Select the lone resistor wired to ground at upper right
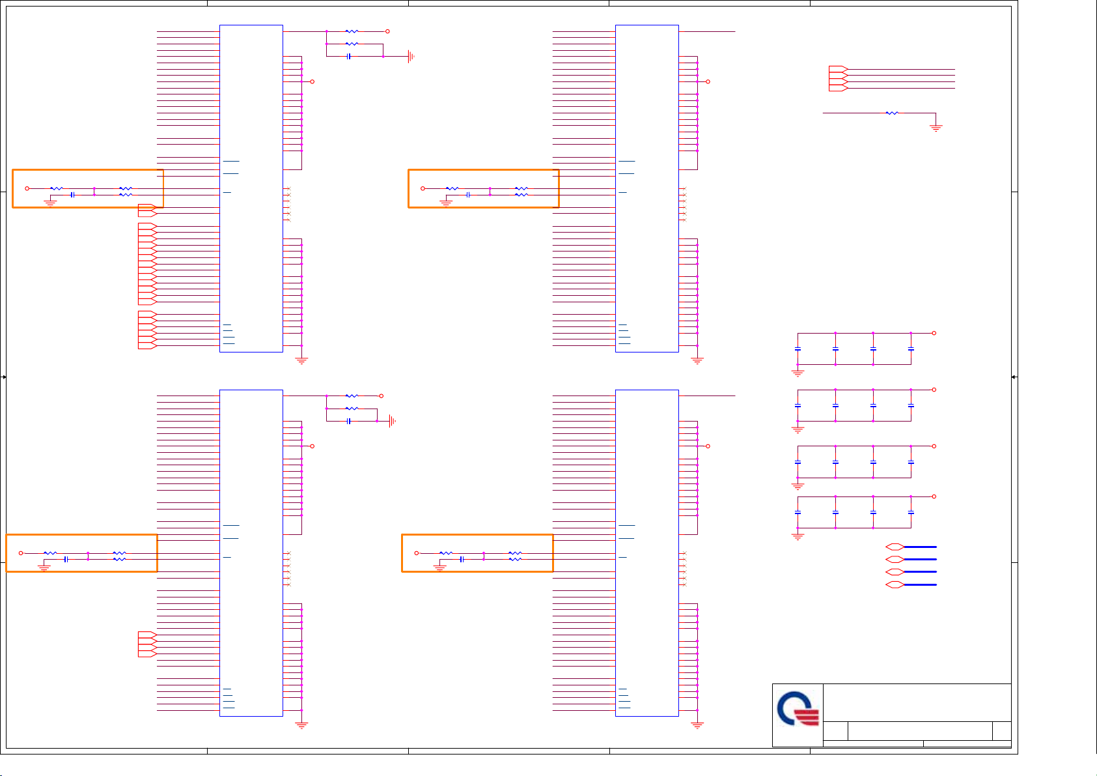This screenshot has width=1097, height=776. click(x=892, y=113)
